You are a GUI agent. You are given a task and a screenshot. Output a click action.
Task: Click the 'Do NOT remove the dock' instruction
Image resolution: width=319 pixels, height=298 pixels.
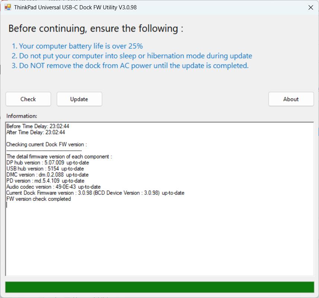click(x=130, y=66)
